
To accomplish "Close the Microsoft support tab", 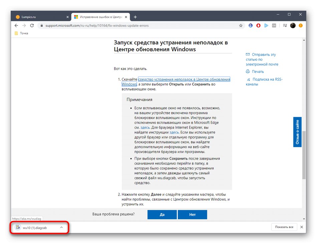I will [x=126, y=17].
